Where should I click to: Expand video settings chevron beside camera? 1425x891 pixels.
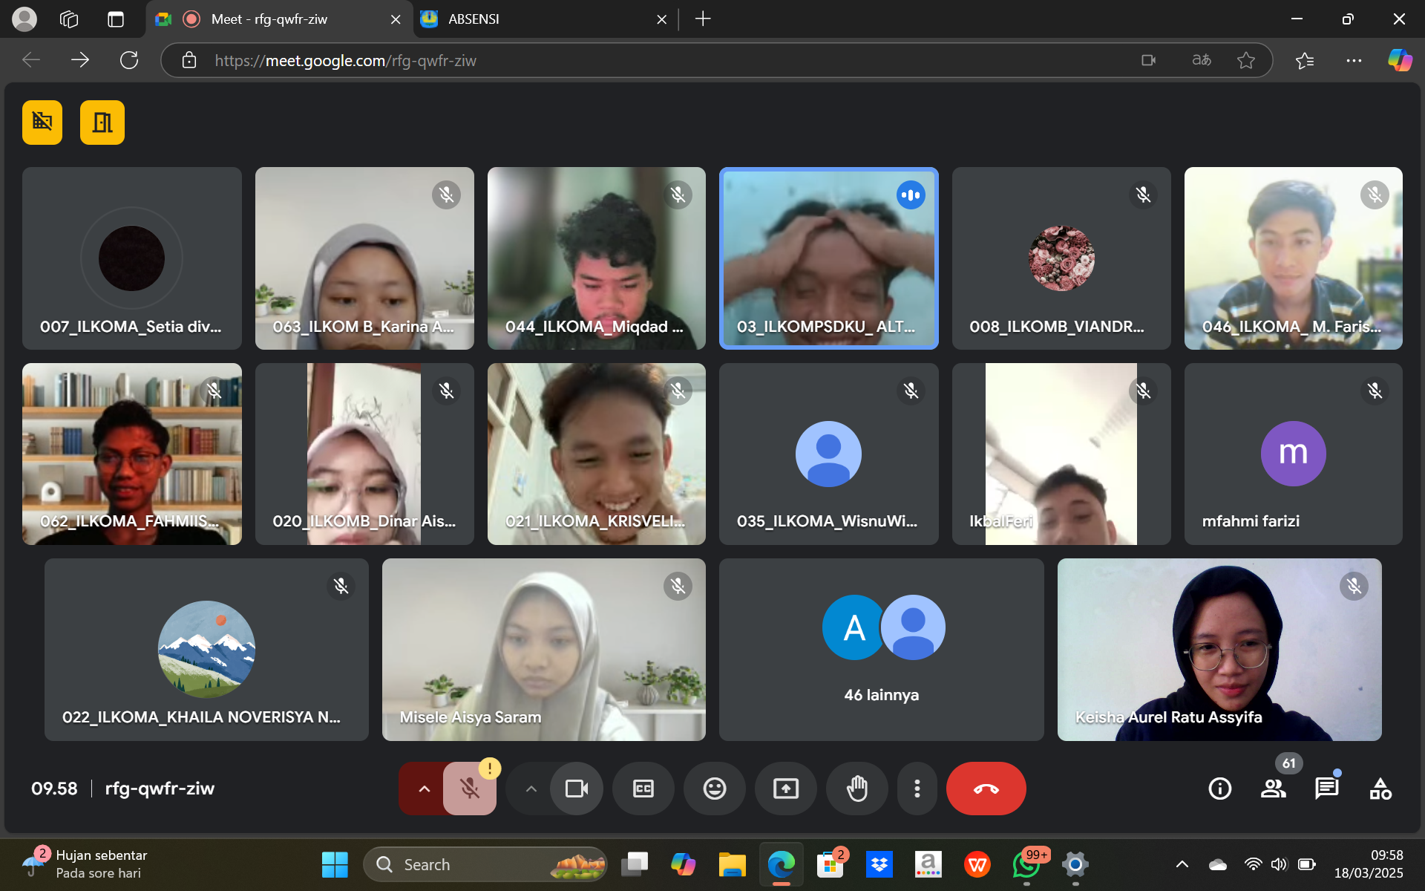(531, 789)
